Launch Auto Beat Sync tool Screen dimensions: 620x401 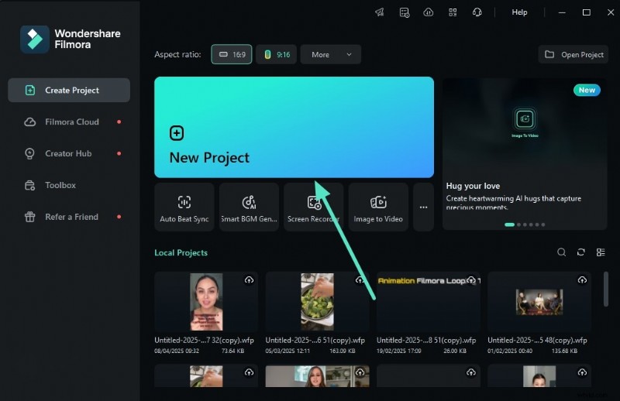[184, 207]
